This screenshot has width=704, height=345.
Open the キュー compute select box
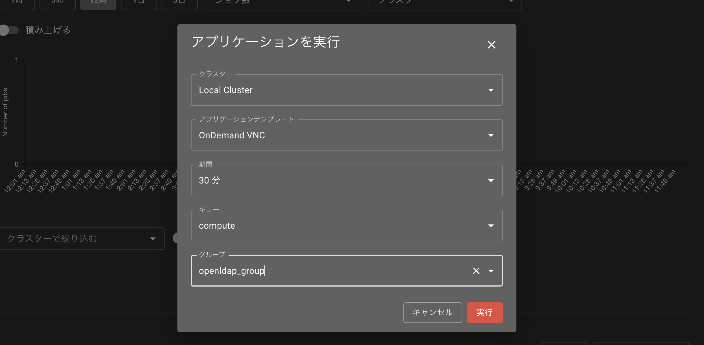(x=339, y=226)
